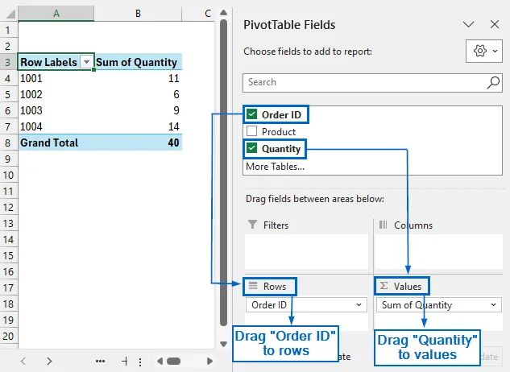Select row 20 header
The image size is (510, 372).
[8, 336]
